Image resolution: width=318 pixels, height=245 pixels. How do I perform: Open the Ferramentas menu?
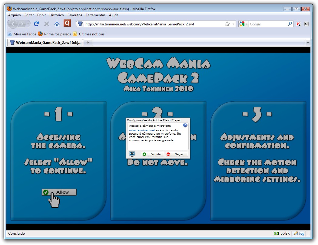[x=95, y=15]
